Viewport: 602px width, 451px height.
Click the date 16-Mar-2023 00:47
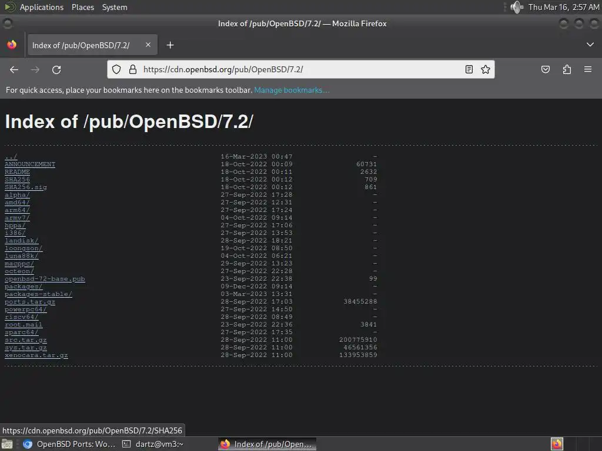[256, 156]
